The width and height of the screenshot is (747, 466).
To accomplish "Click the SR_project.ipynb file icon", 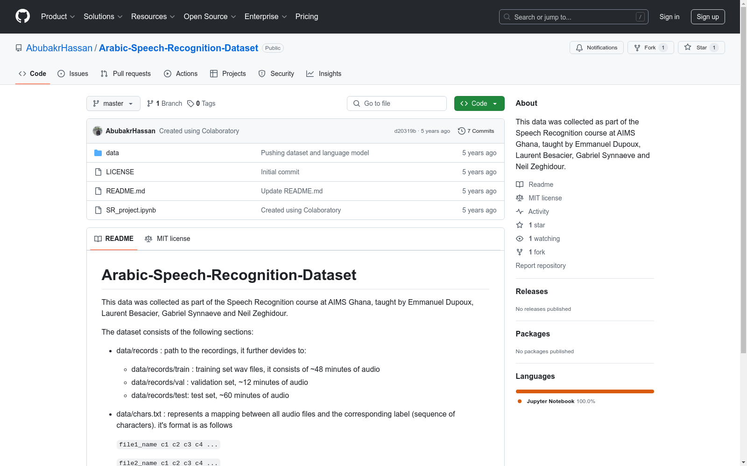I will pyautogui.click(x=98, y=210).
